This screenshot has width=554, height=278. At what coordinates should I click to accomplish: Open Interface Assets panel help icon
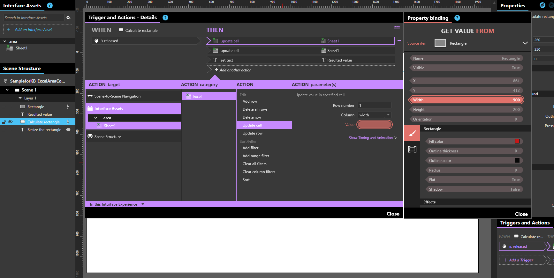50,5
